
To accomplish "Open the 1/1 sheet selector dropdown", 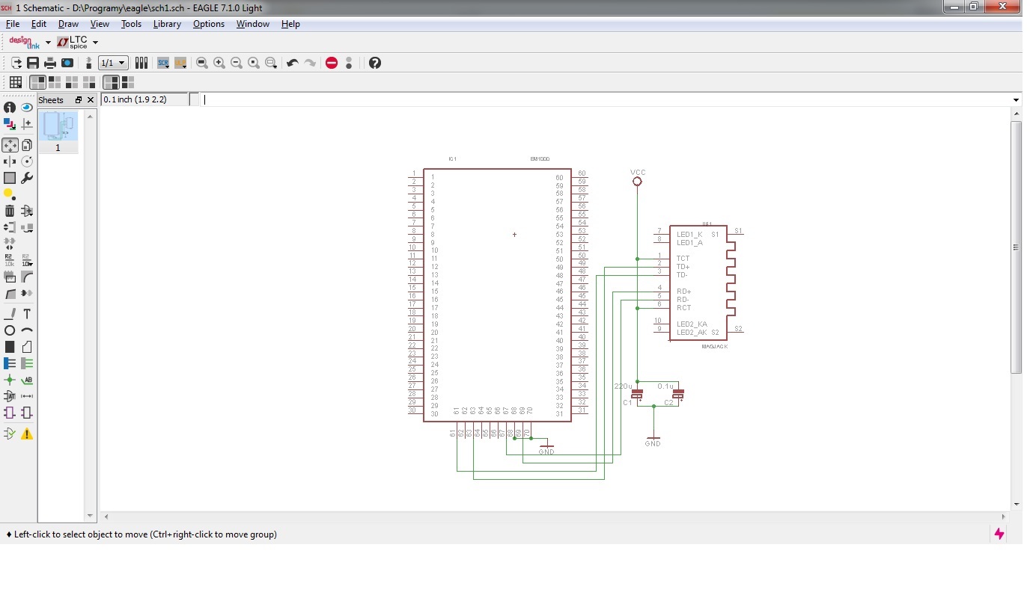I will click(113, 63).
